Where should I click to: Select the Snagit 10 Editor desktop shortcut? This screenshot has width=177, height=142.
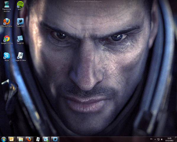click(20, 57)
